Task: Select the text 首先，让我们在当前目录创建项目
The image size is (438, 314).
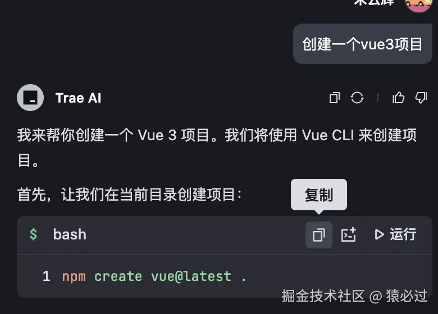Action: (129, 195)
